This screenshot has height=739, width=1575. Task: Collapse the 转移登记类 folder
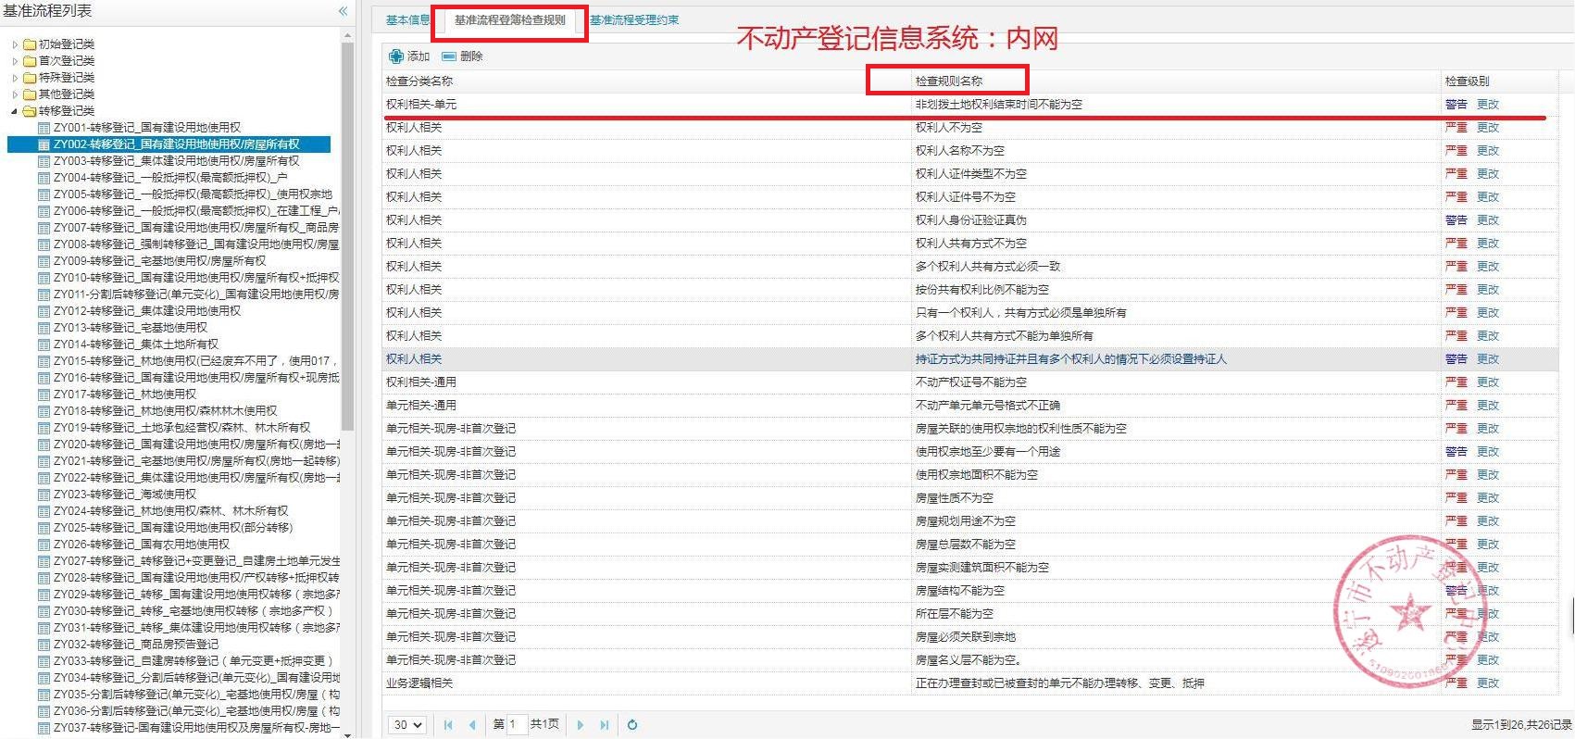tap(15, 111)
